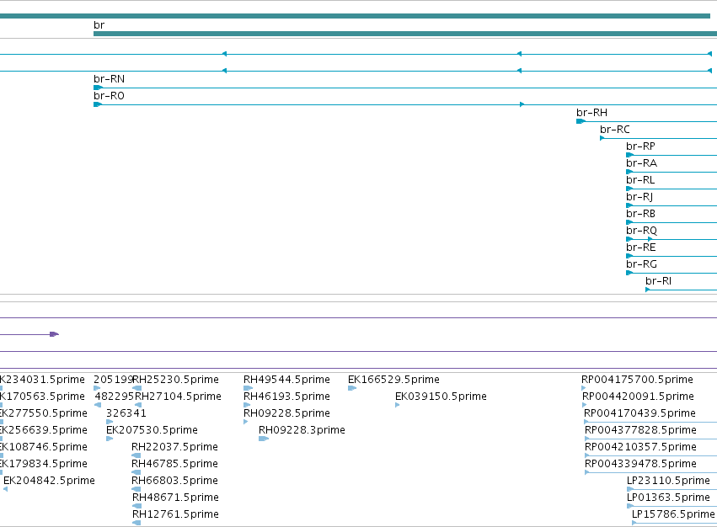The height and width of the screenshot is (527, 717).
Task: Click the 326341 feature label
Action: click(x=126, y=413)
